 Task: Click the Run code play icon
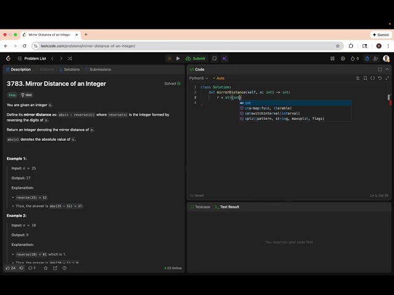click(178, 58)
